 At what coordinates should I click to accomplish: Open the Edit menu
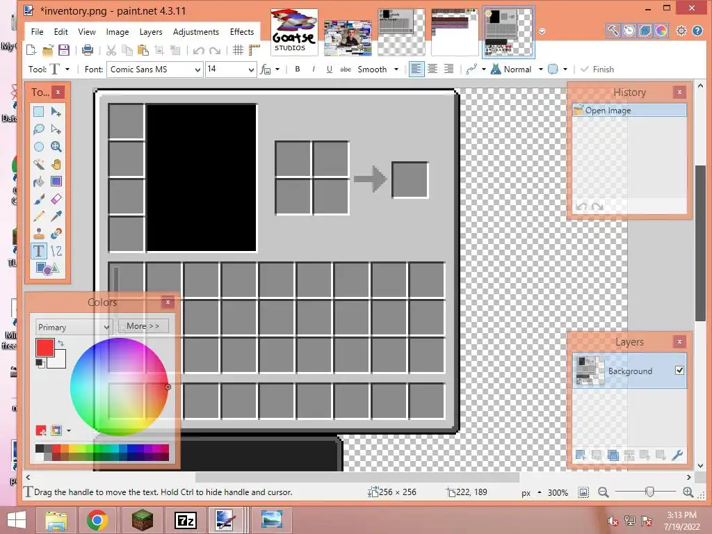(x=61, y=32)
